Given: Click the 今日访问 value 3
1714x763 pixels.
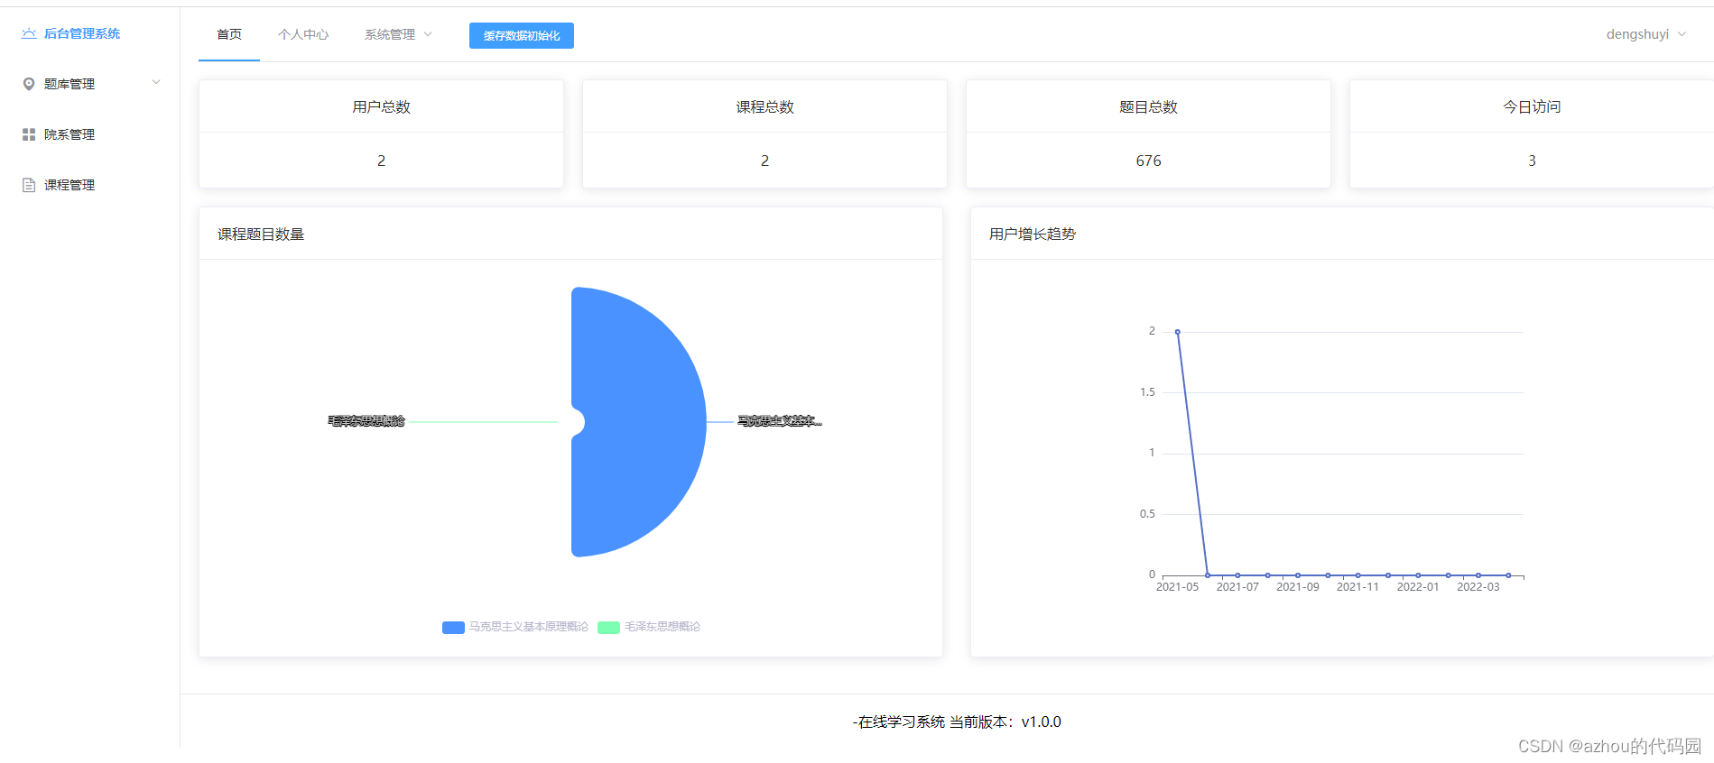Looking at the screenshot, I should [1532, 161].
